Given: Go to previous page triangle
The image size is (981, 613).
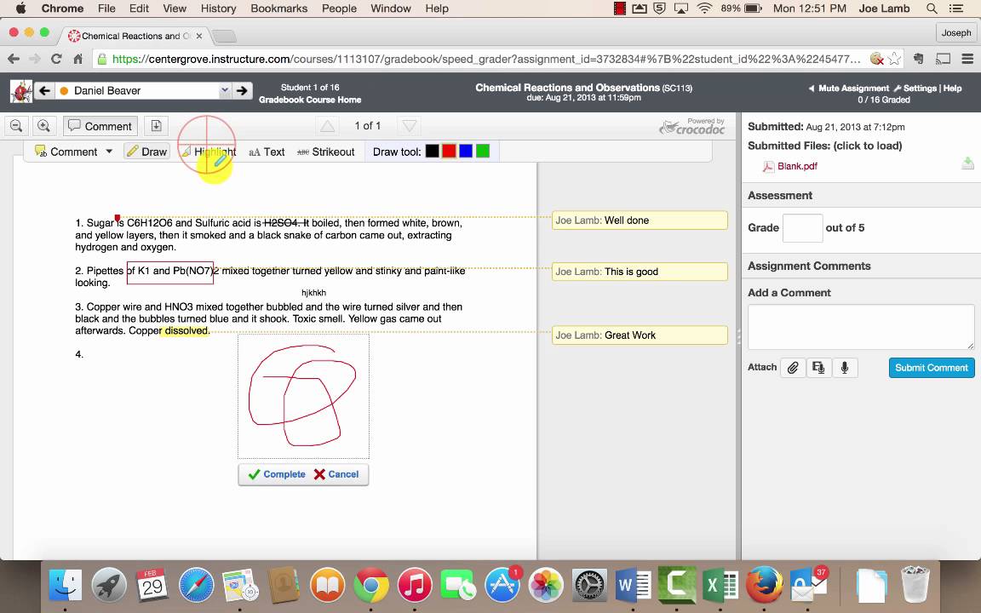Looking at the screenshot, I should point(327,126).
